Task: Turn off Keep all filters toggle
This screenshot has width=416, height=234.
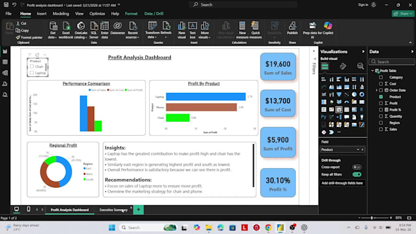Action: [357, 174]
